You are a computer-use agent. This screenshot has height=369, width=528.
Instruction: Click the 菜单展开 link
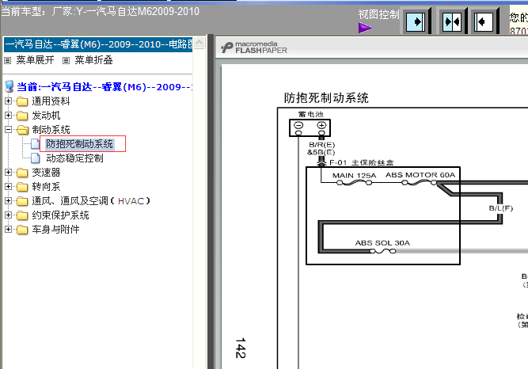tap(35, 60)
